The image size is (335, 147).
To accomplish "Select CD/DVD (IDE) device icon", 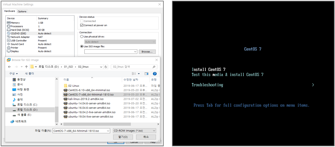I will coord(9,34).
